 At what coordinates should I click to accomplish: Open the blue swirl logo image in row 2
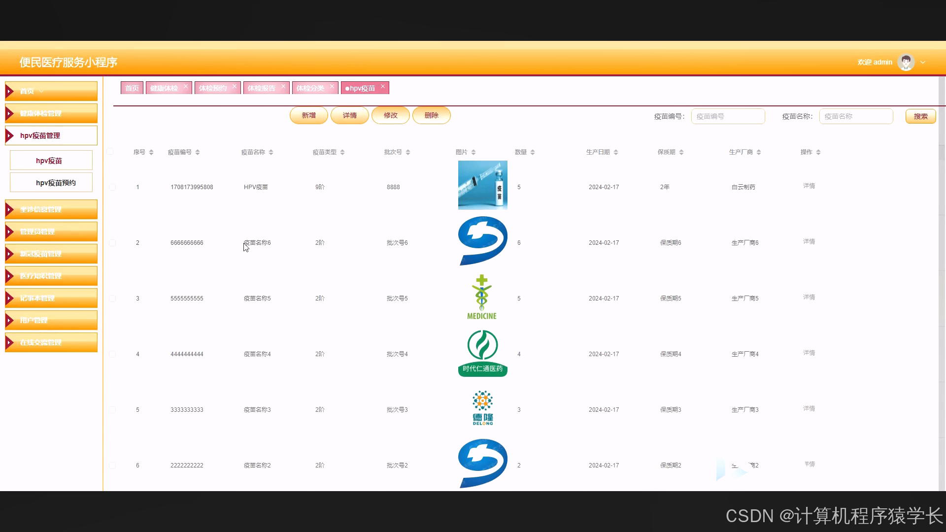pos(483,241)
